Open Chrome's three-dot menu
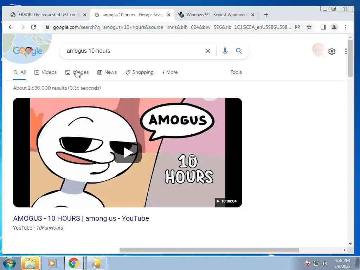This screenshot has width=360, height=270. point(346,27)
